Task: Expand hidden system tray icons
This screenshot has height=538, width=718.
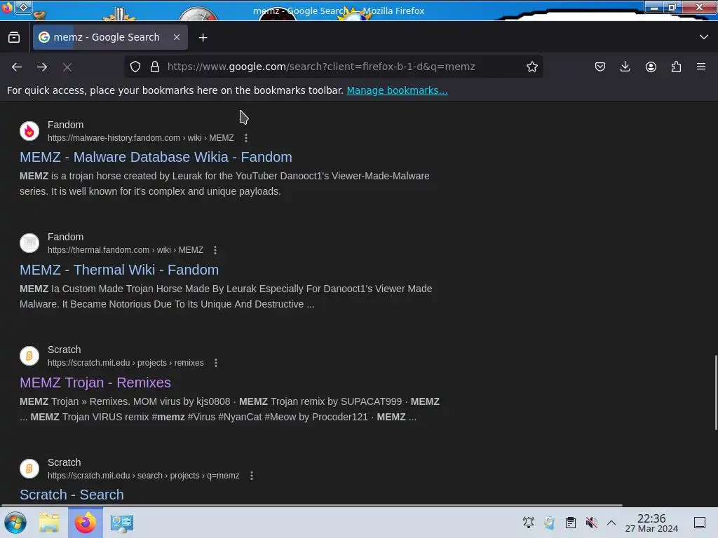Action: [611, 523]
